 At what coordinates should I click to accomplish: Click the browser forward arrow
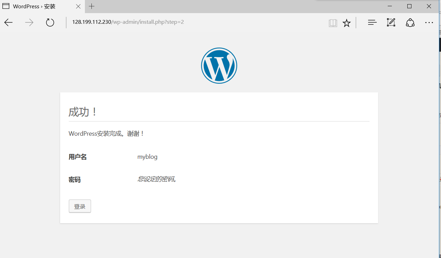tap(29, 23)
